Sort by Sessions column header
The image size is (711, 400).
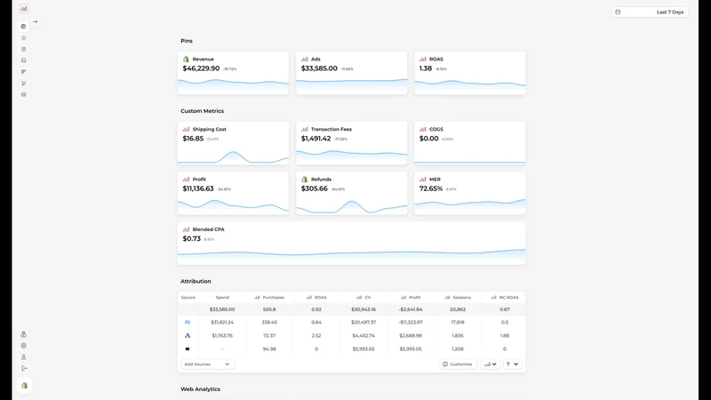coord(458,298)
